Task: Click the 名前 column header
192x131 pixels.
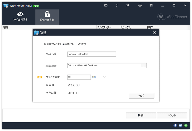Action: (49, 27)
